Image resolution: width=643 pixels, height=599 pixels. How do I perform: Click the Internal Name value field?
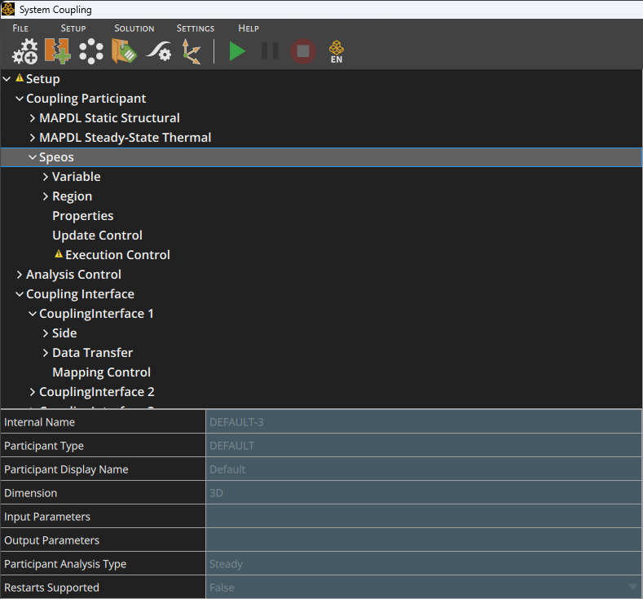pyautogui.click(x=424, y=422)
